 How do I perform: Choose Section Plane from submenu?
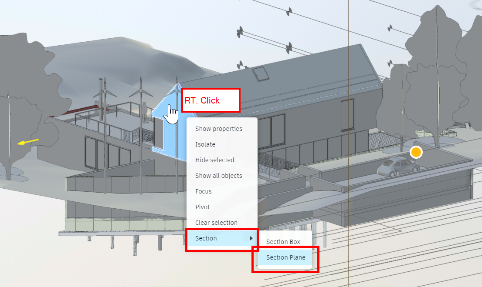point(285,257)
